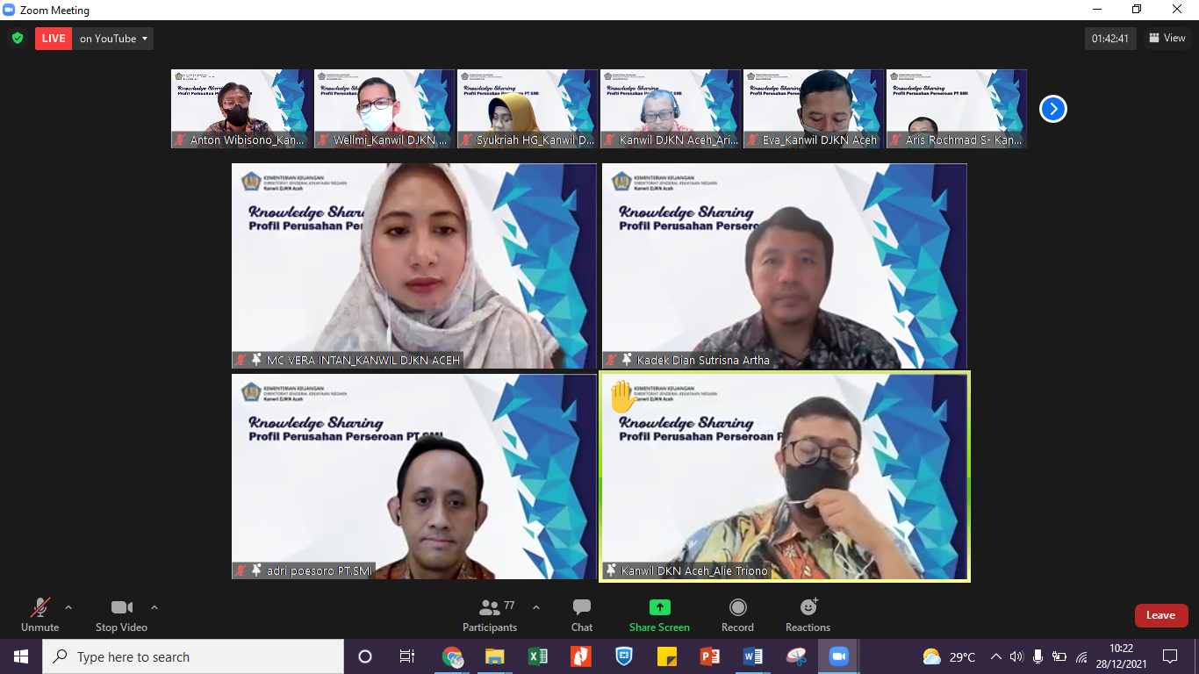Click the Participants count showing 77

click(x=507, y=605)
